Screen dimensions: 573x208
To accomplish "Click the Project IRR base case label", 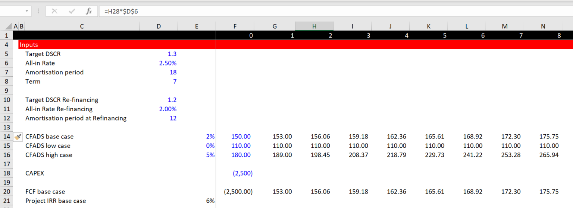I will coord(56,201).
